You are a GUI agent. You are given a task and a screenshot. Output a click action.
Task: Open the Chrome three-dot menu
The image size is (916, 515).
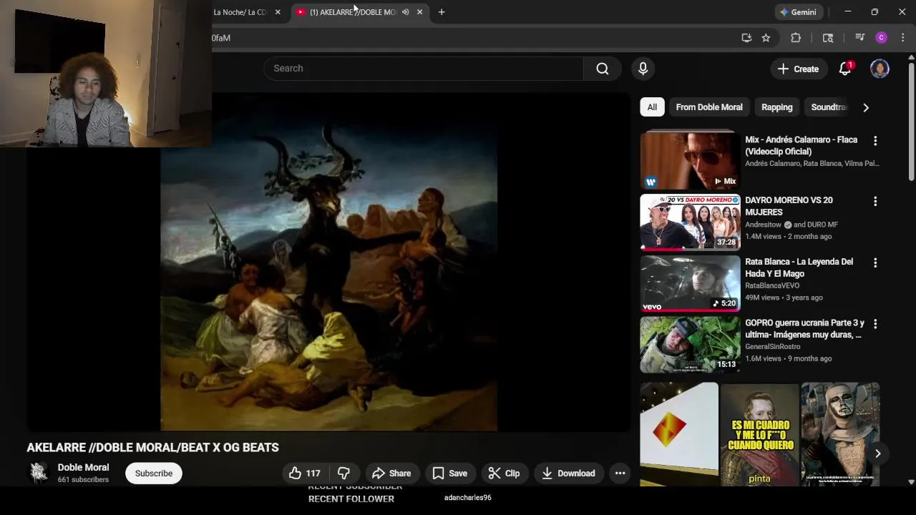click(903, 38)
